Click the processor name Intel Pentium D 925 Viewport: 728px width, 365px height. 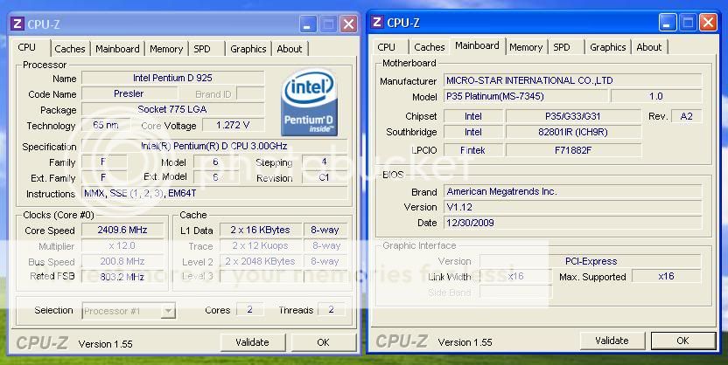click(x=172, y=78)
